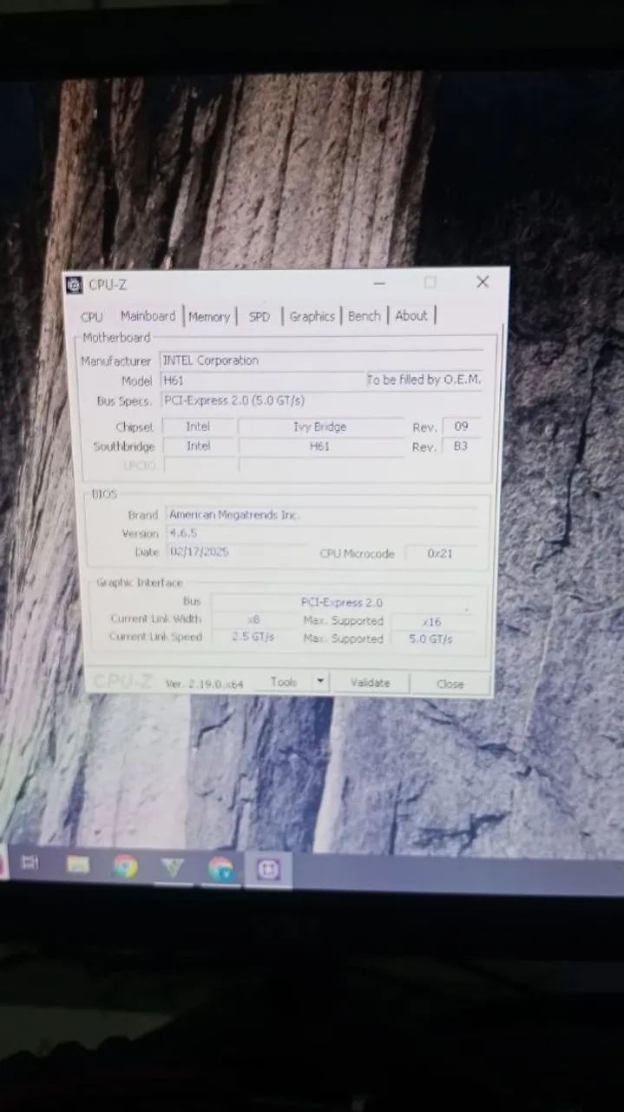The width and height of the screenshot is (624, 1112).
Task: Click the Max. Supported 5.0 GT/s value
Action: (x=431, y=639)
